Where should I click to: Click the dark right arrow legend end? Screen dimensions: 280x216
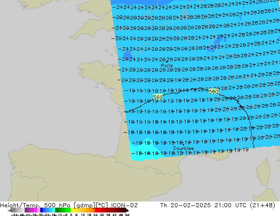pyautogui.click(x=127, y=210)
